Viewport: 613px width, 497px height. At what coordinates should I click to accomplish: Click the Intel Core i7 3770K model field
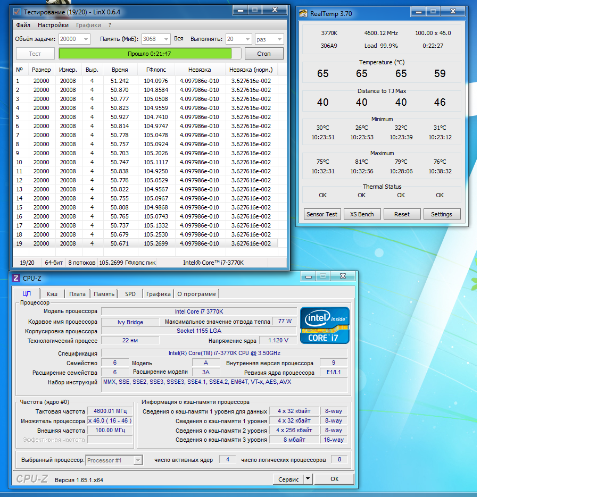(x=199, y=311)
